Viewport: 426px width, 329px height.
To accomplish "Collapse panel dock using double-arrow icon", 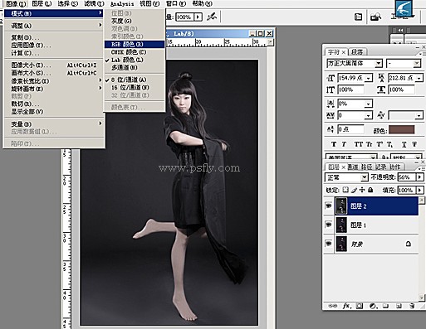I will point(400,30).
